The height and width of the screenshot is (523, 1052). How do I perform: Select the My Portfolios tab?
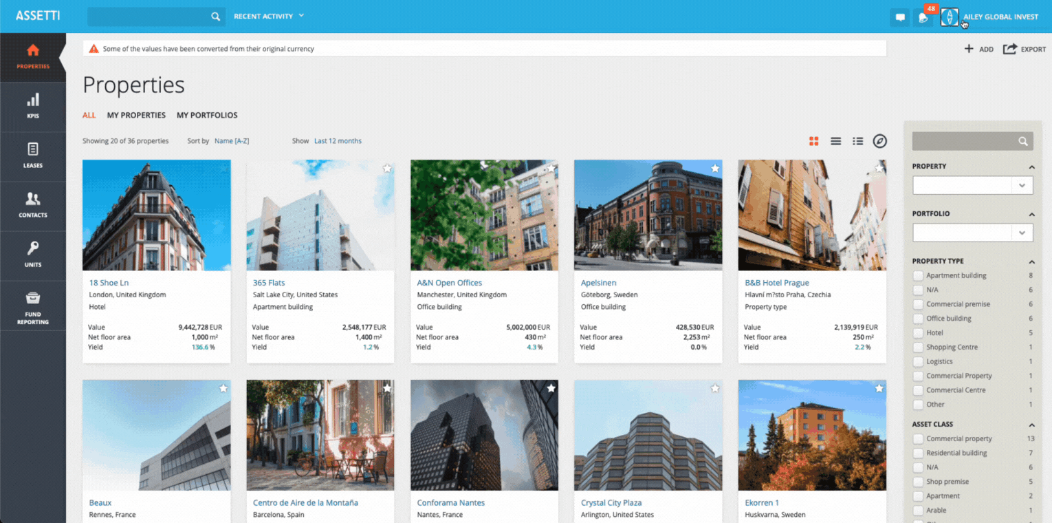tap(207, 116)
